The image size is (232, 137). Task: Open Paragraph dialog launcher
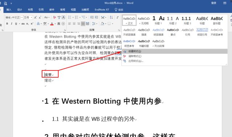(119, 30)
